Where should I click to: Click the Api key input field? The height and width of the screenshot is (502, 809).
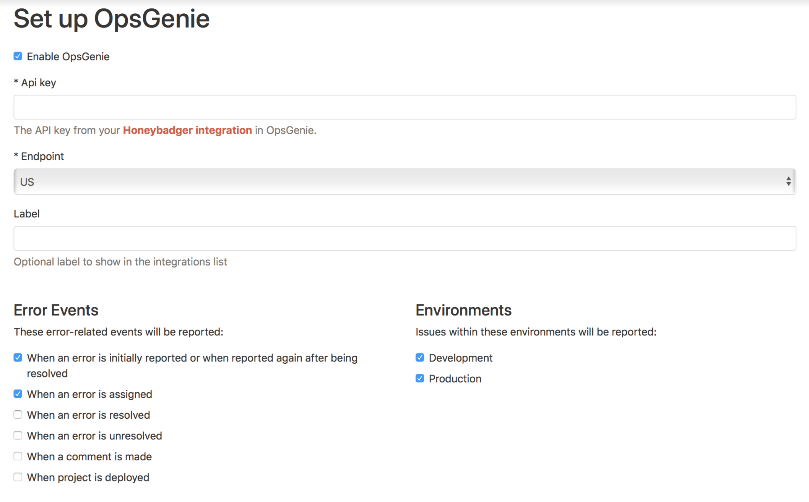coord(405,107)
